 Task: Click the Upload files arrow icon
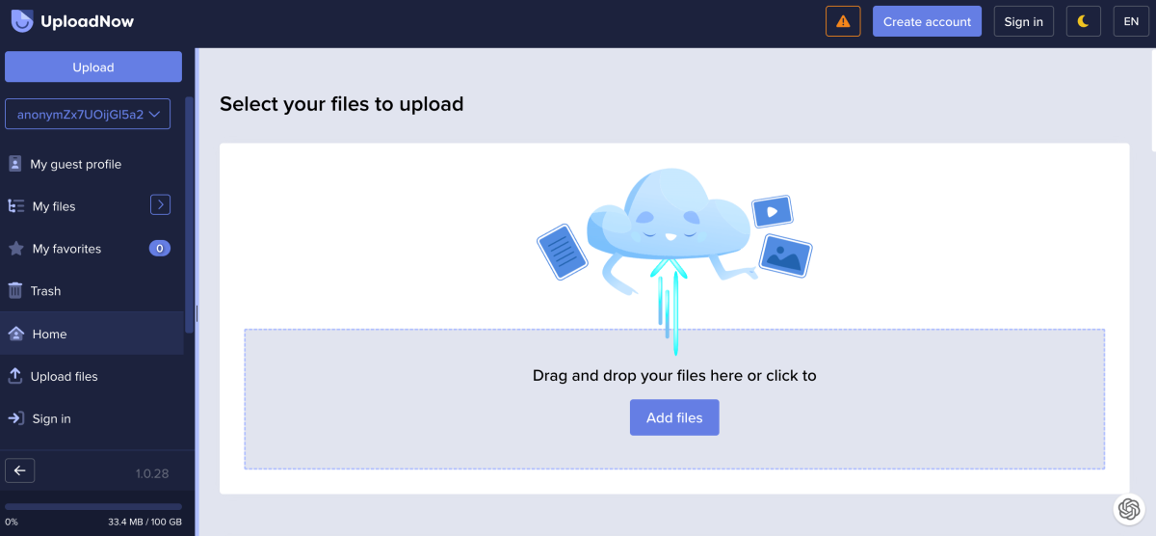(x=15, y=376)
